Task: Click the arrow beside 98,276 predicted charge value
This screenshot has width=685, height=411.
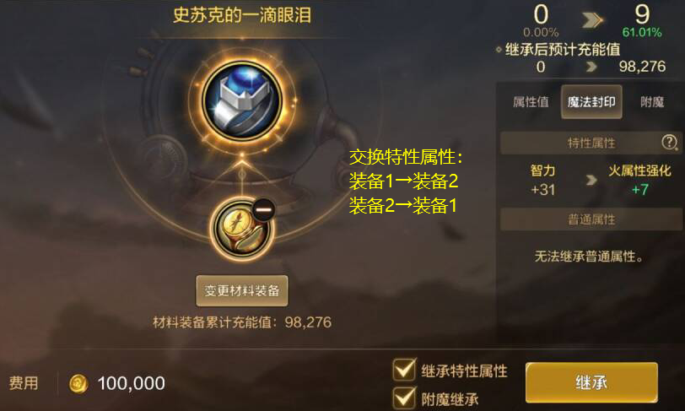Action: pyautogui.click(x=591, y=67)
